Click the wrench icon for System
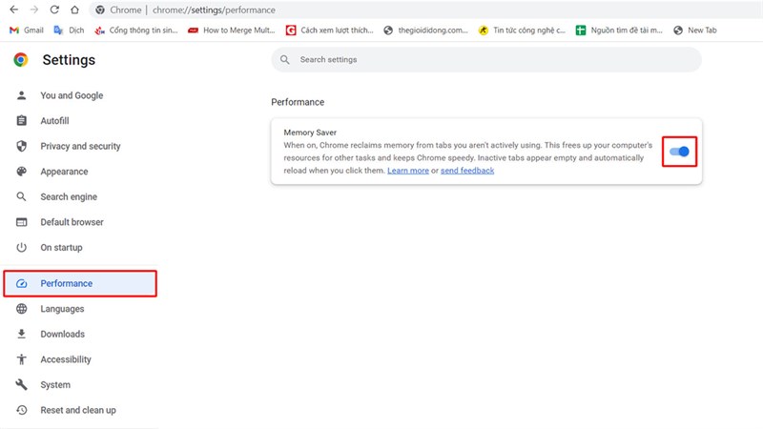The height and width of the screenshot is (429, 763). 21,384
